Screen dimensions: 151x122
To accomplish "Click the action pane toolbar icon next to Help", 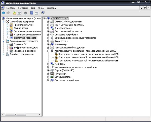I will pyautogui.click(x=36, y=13).
